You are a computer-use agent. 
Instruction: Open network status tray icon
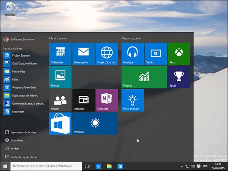pos(187,166)
